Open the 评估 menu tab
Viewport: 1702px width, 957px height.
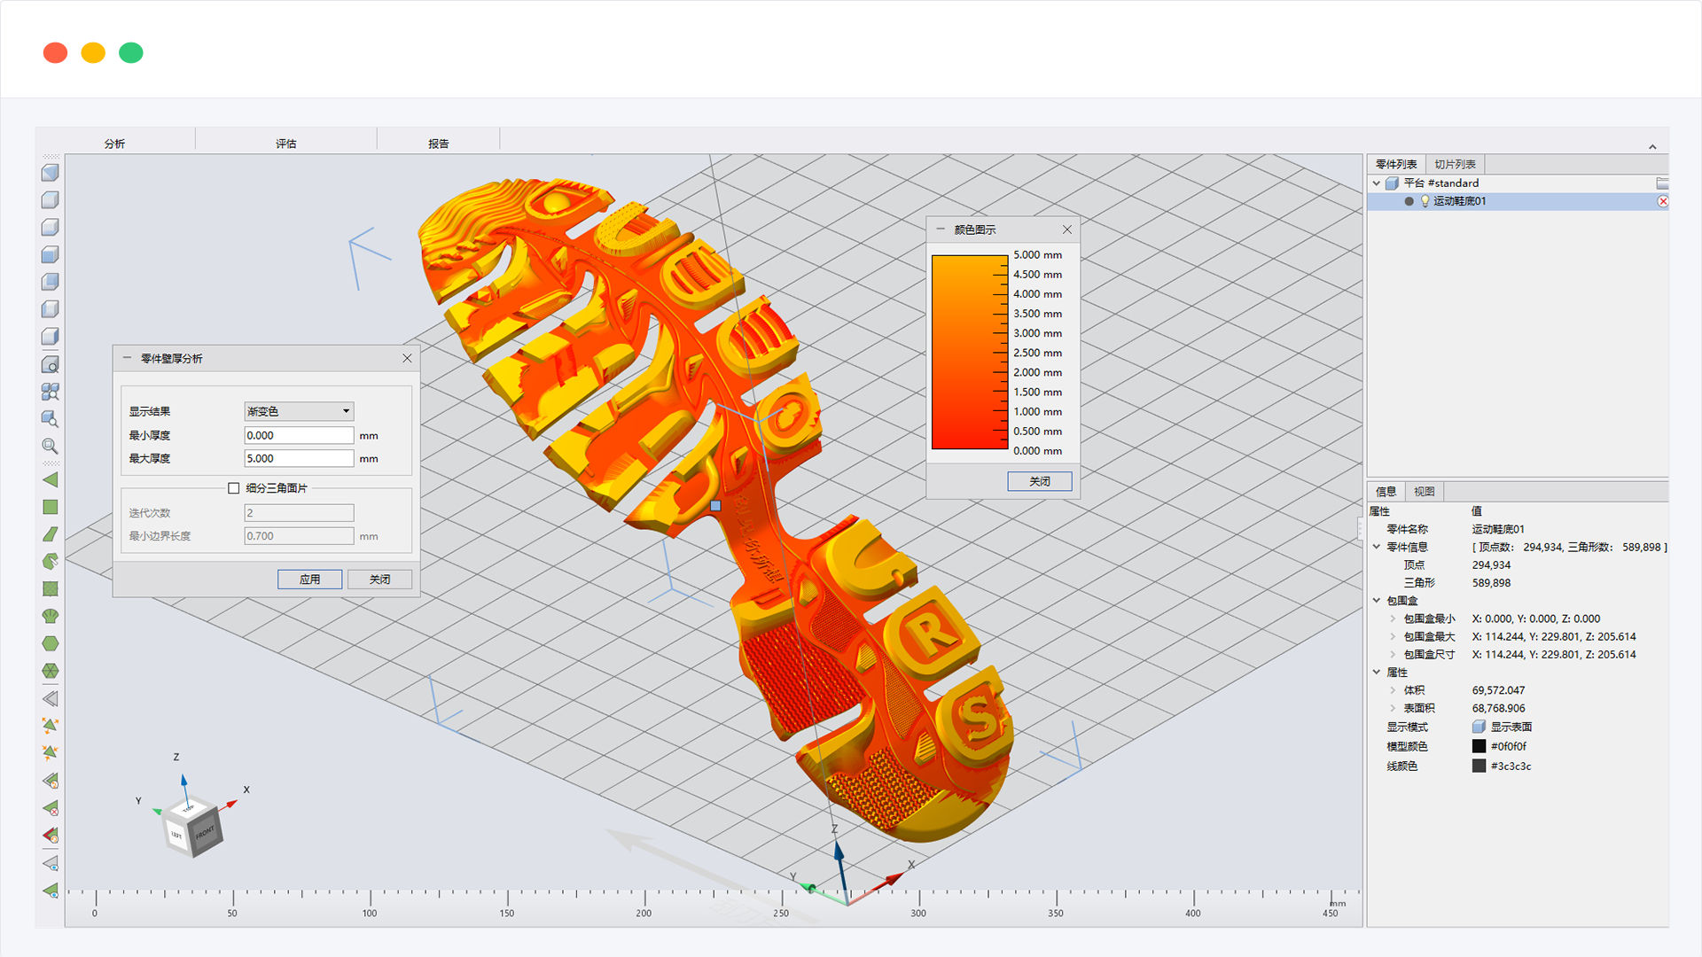285,144
